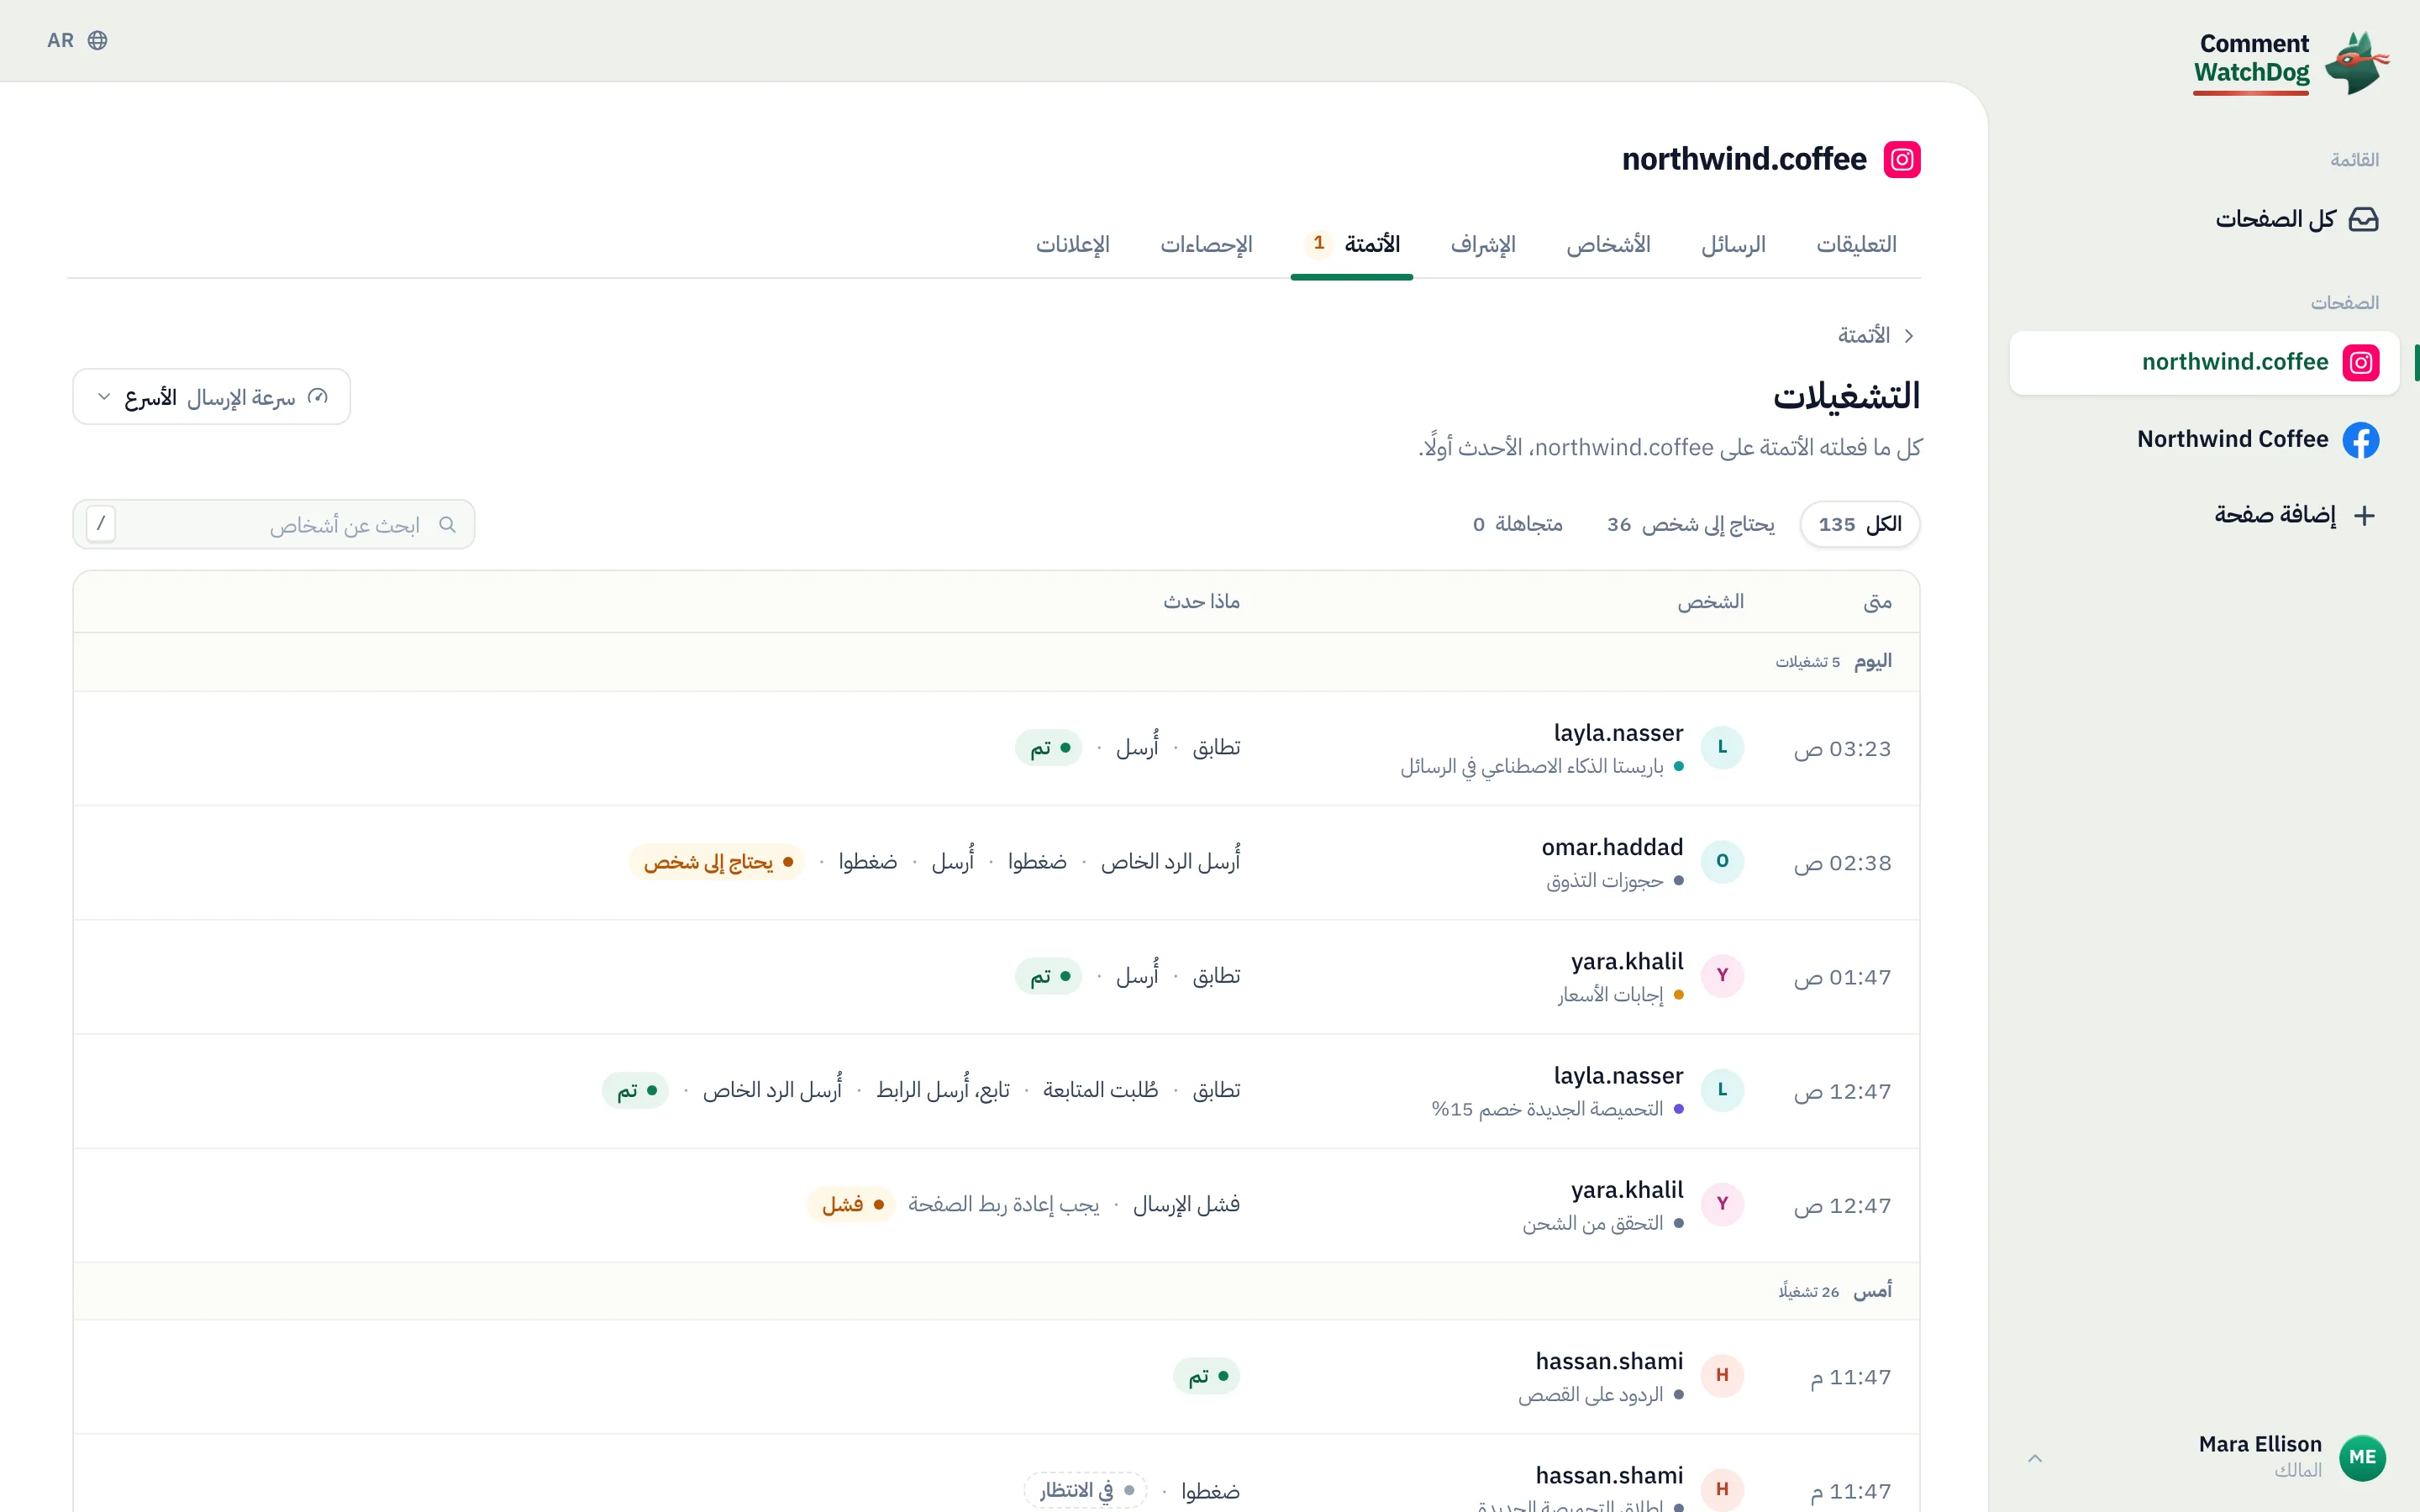Click the slash shortcut key badge in search
Screen dimensions: 2420x1512
[x=101, y=524]
